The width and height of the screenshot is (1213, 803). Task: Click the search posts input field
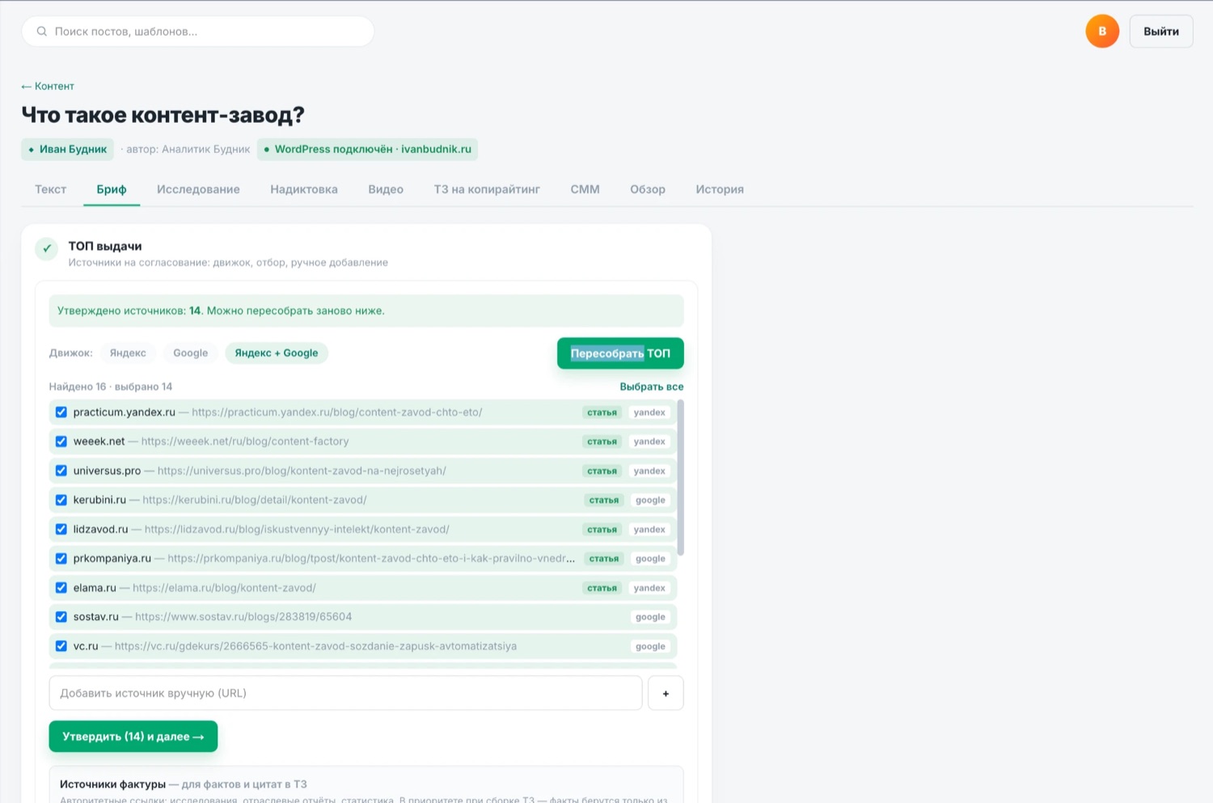click(198, 32)
